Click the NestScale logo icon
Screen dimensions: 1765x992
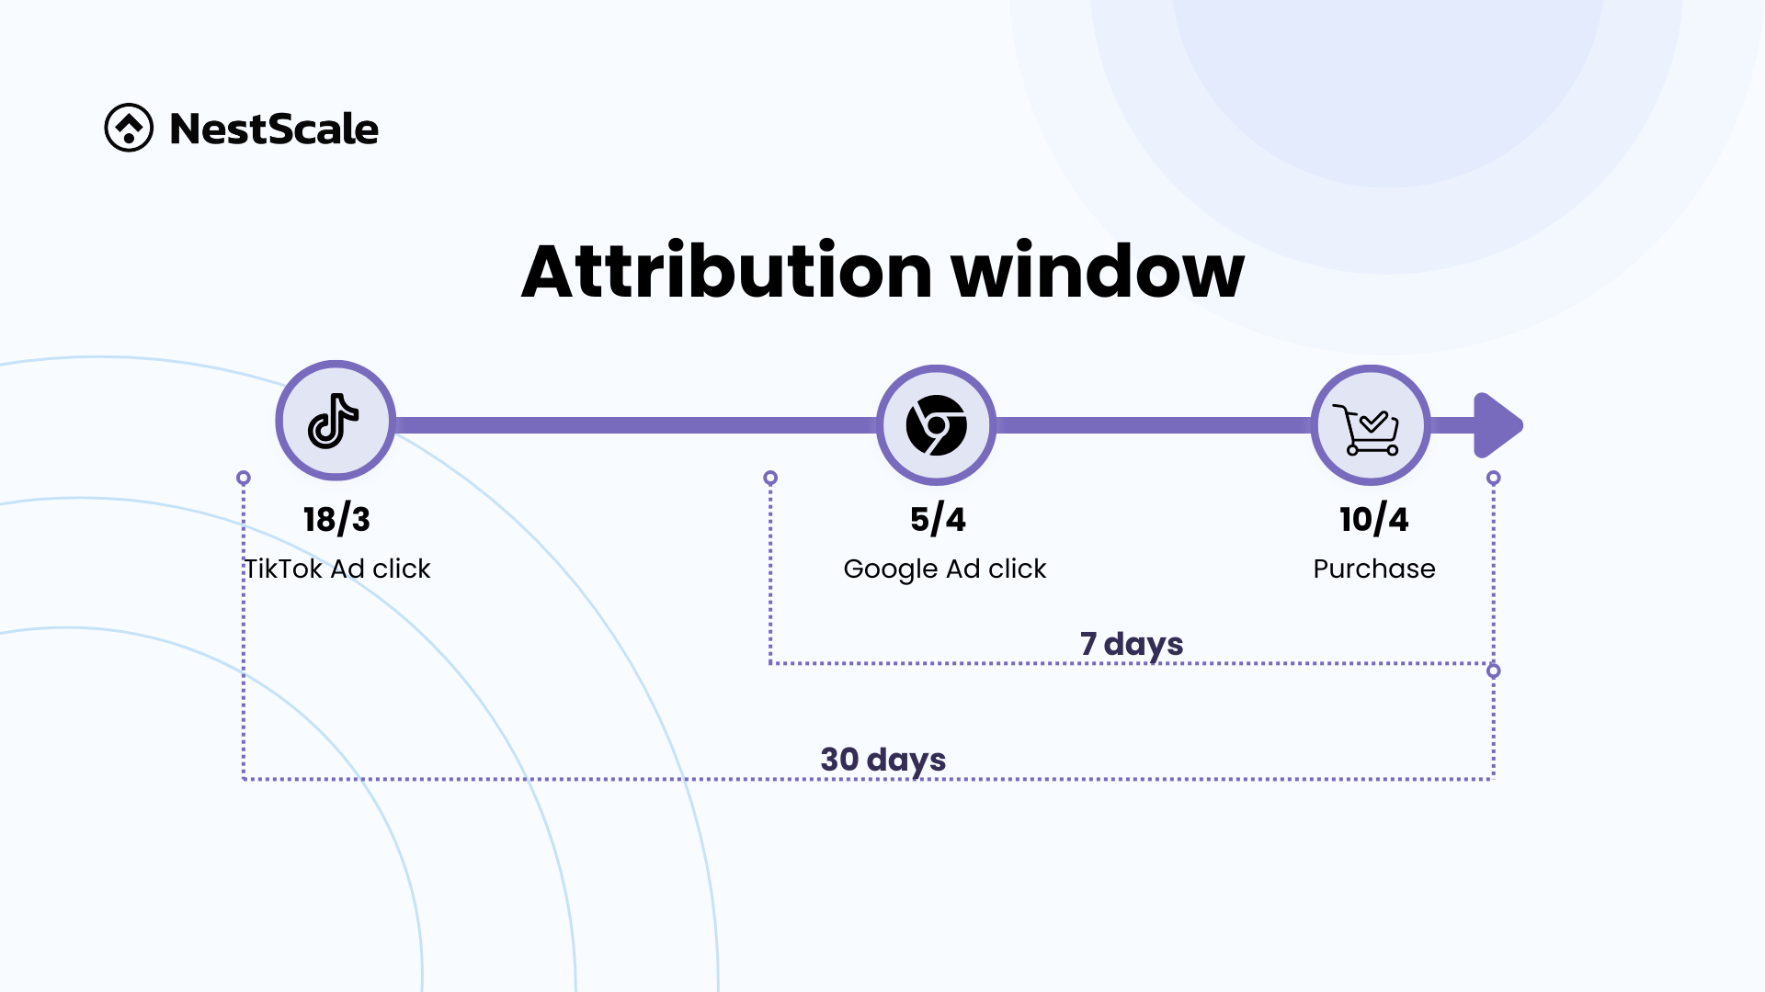[x=129, y=127]
